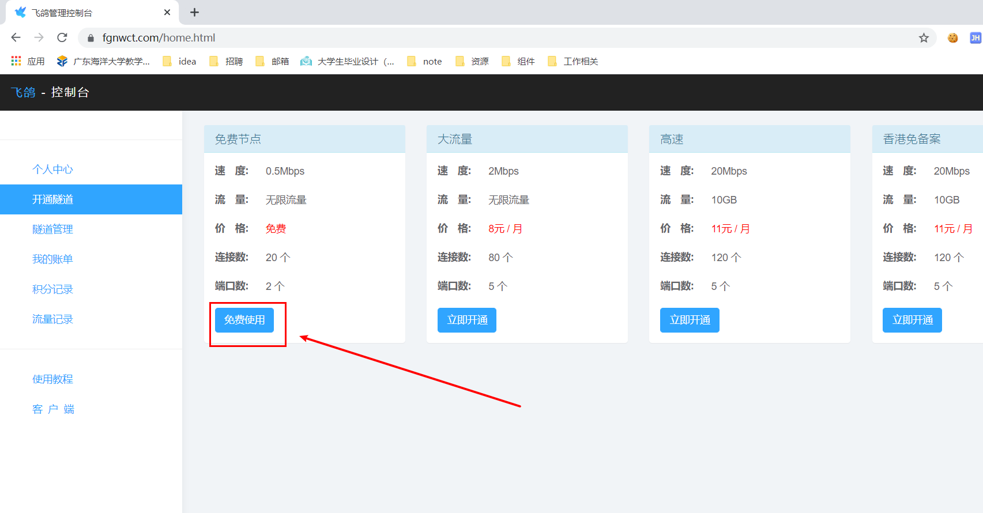Click the browser back arrow
The width and height of the screenshot is (983, 513).
(16, 37)
